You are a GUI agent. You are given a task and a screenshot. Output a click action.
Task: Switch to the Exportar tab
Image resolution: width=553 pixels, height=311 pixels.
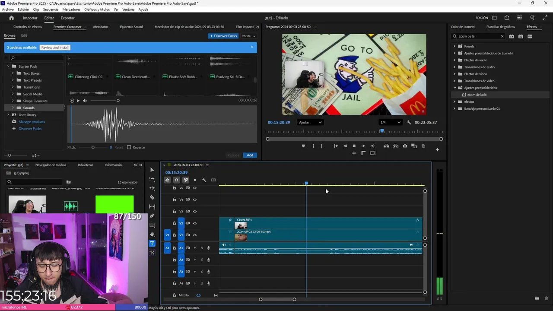pyautogui.click(x=67, y=18)
